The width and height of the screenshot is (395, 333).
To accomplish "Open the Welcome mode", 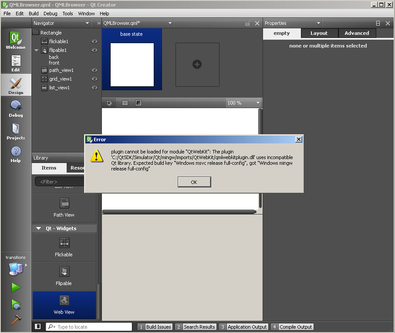I will click(x=16, y=40).
